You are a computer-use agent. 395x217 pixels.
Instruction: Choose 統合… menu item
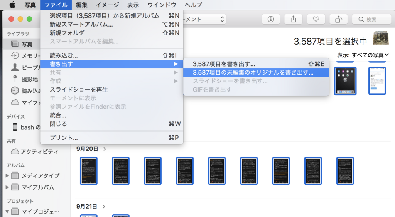pos(111,115)
